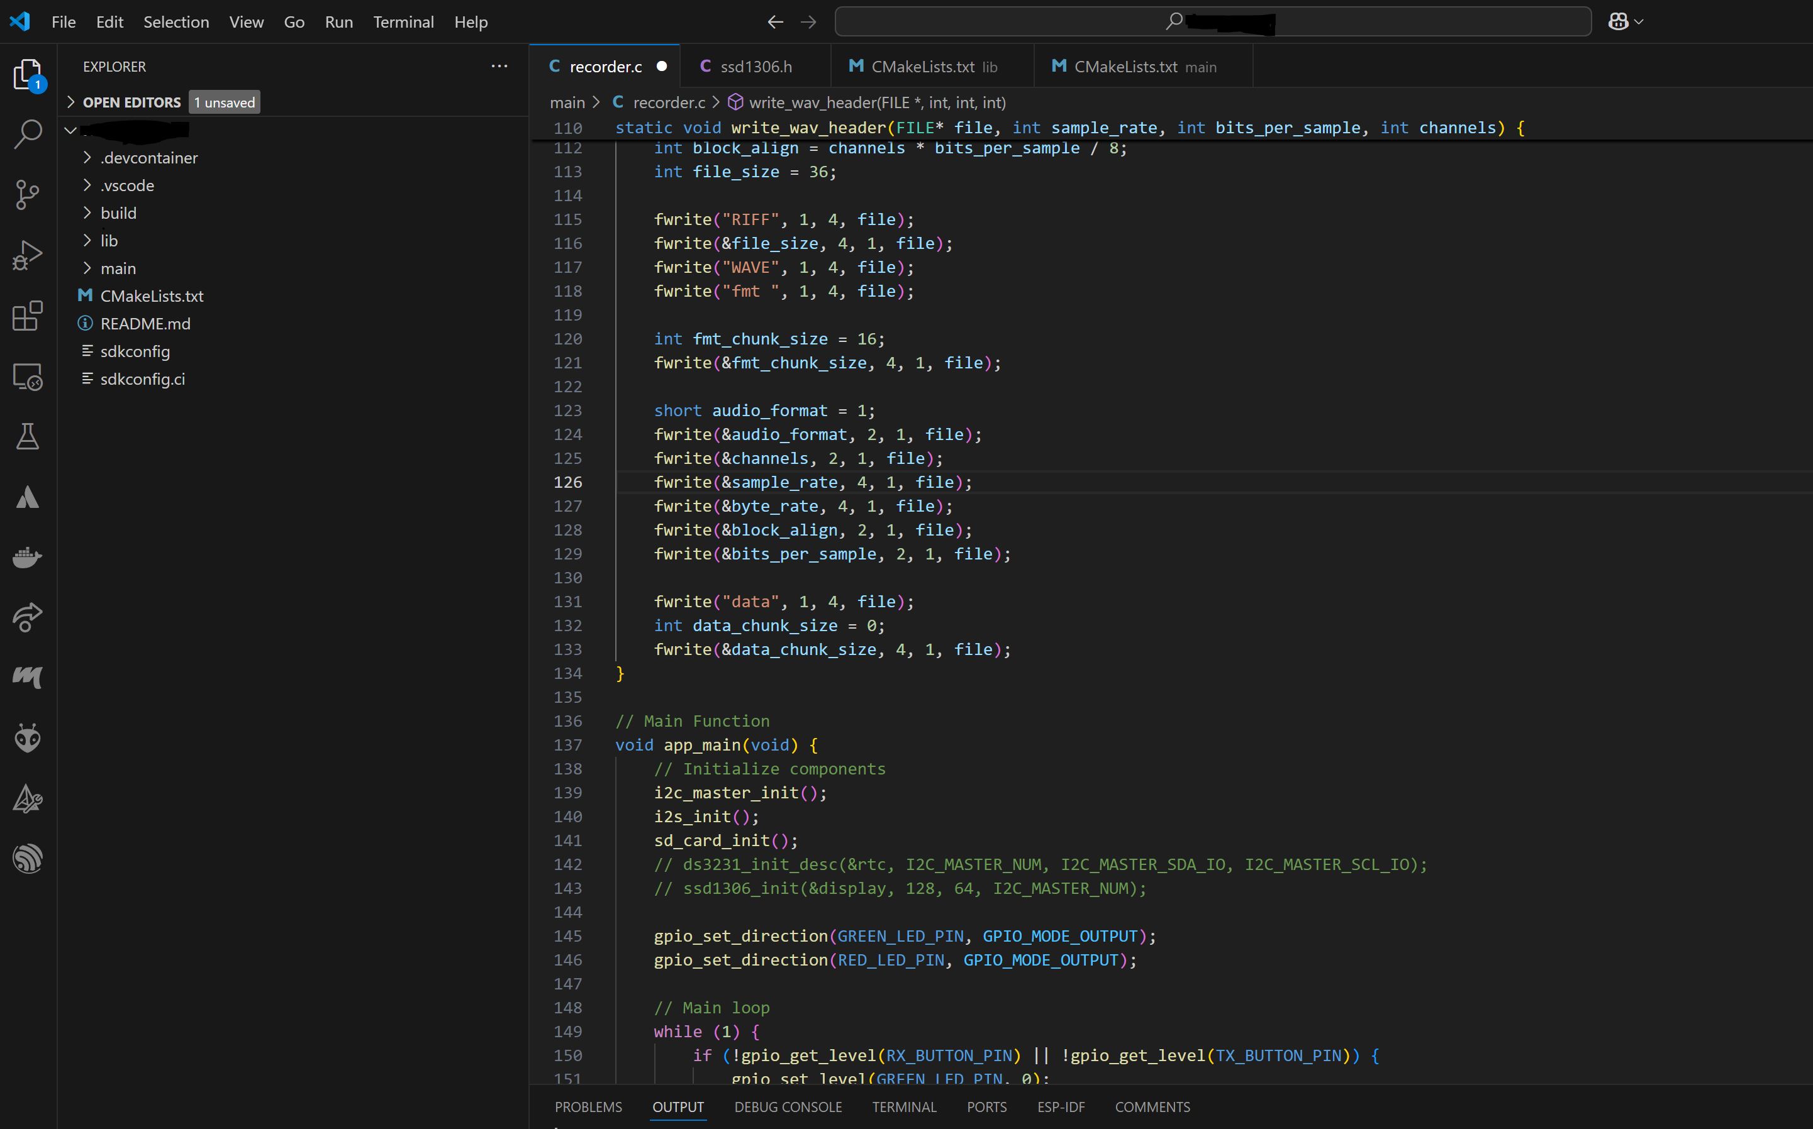Open the Search view in activity bar
1813x1129 pixels.
28,135
